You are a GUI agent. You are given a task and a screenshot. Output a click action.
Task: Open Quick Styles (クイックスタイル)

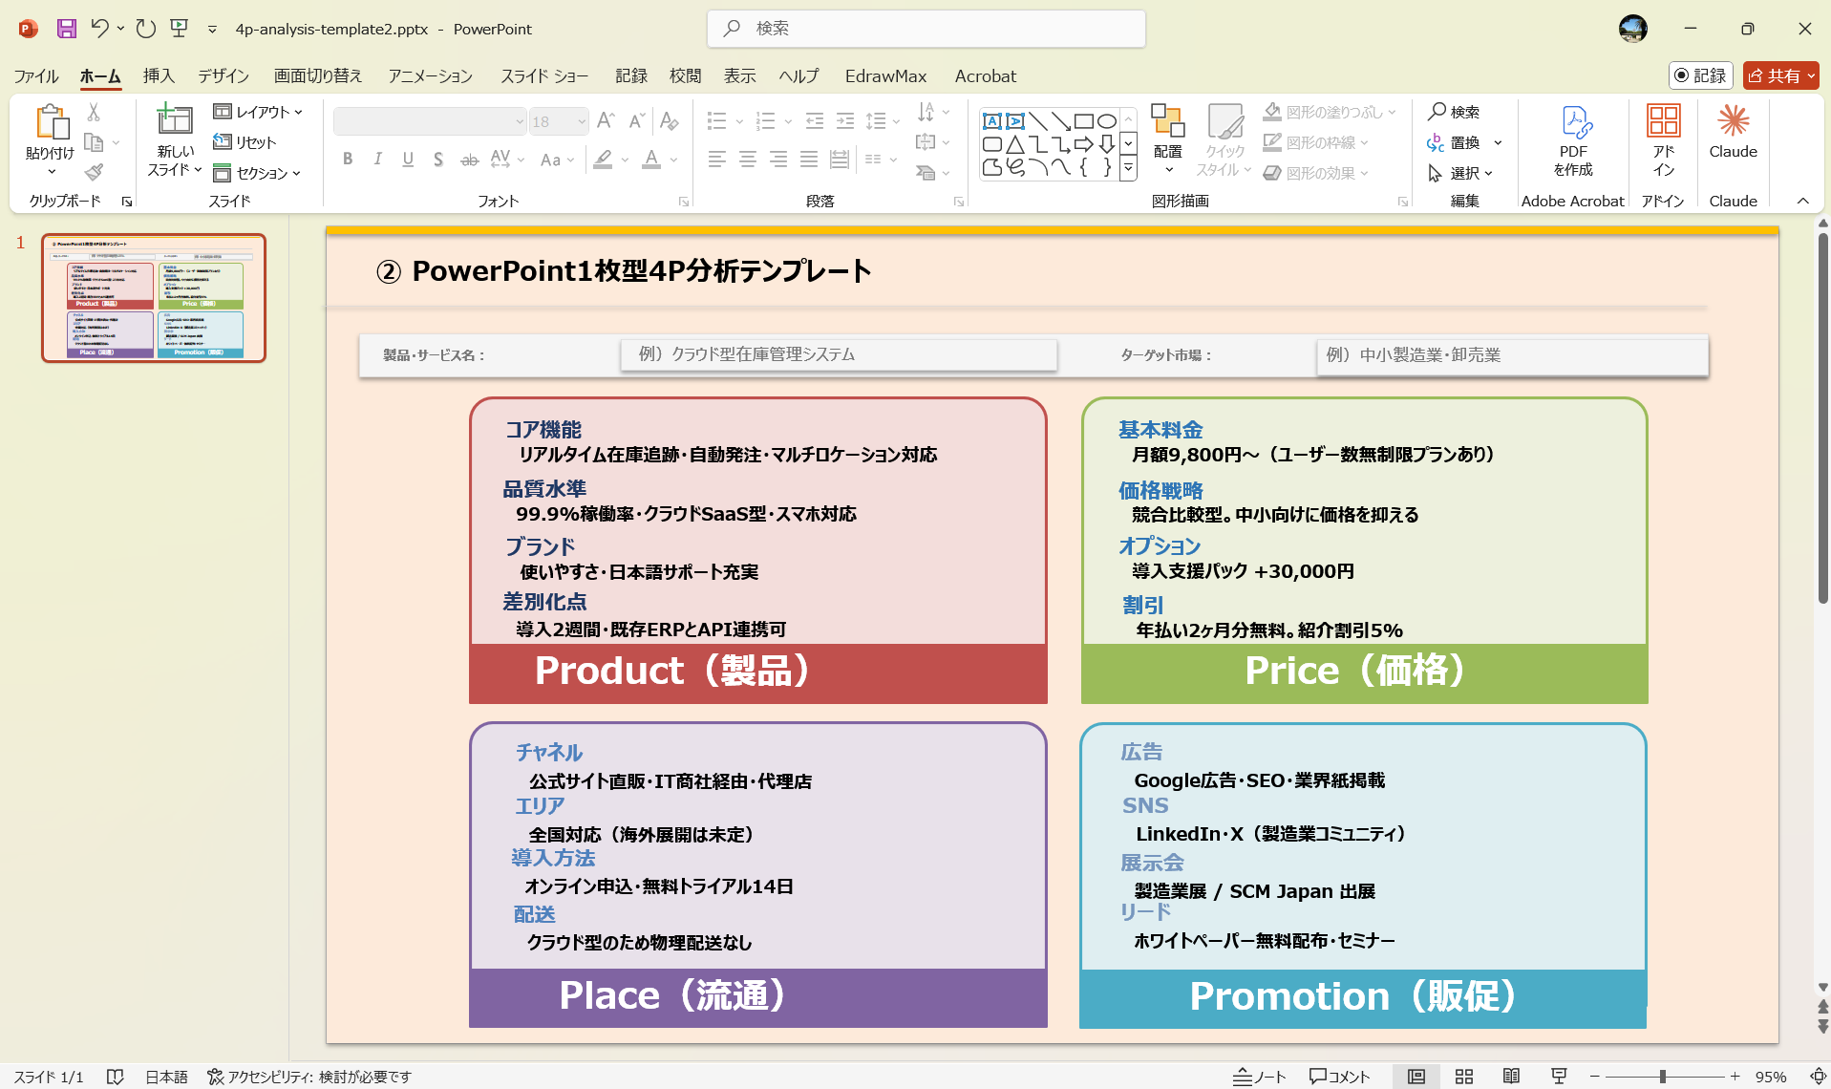coord(1224,139)
